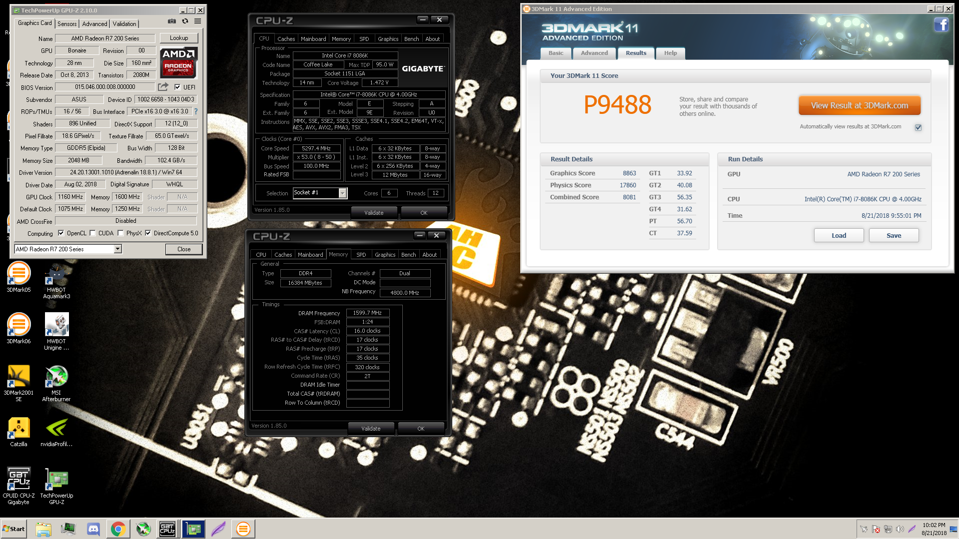Screen dimensions: 959x539
Task: Click the Advanced tab in GPU-Z
Action: [x=94, y=23]
